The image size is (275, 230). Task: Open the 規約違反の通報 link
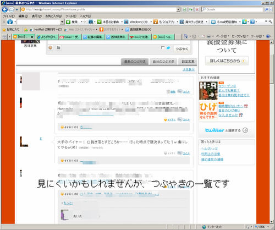point(212,160)
